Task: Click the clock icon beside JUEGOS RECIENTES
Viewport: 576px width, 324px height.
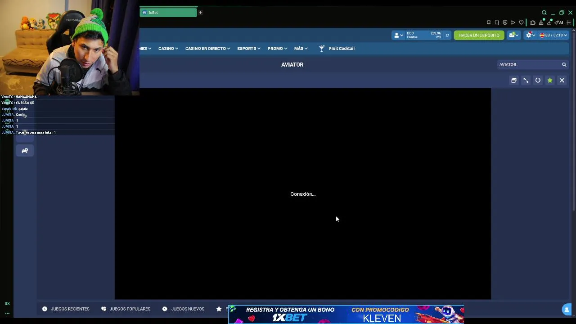Action: pyautogui.click(x=45, y=309)
